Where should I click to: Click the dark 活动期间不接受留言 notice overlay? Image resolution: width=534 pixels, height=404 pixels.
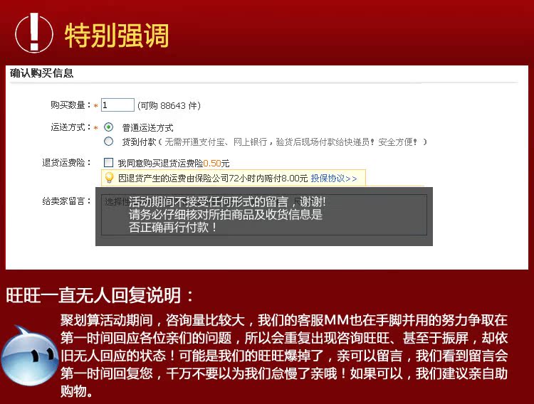(263, 216)
